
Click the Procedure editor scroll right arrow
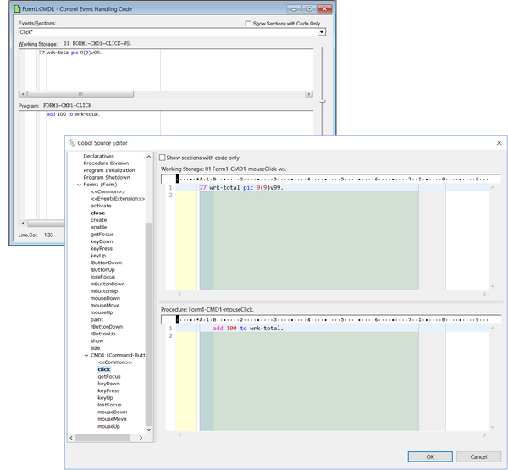[484, 434]
